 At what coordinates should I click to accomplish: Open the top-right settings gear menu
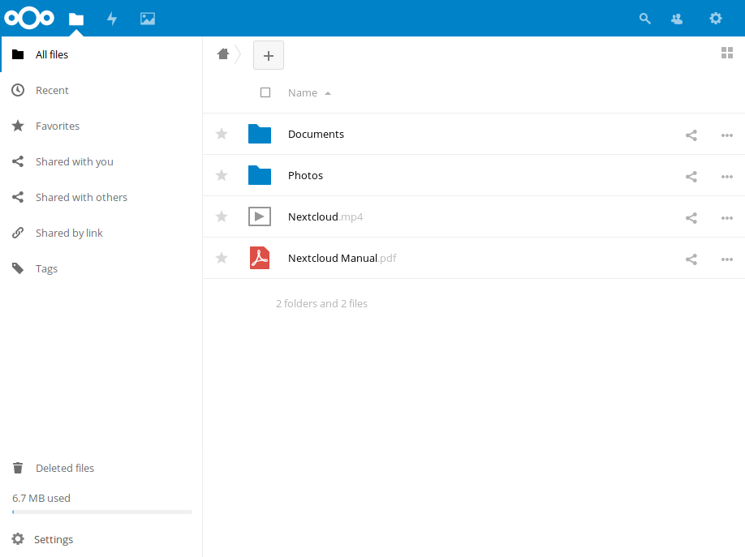[715, 19]
